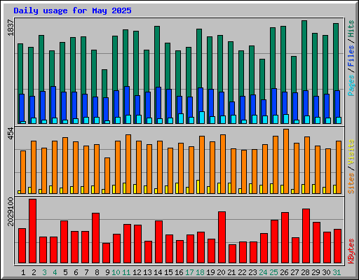Click the green hits bar for day 9
359x280 pixels.
pos(104,83)
